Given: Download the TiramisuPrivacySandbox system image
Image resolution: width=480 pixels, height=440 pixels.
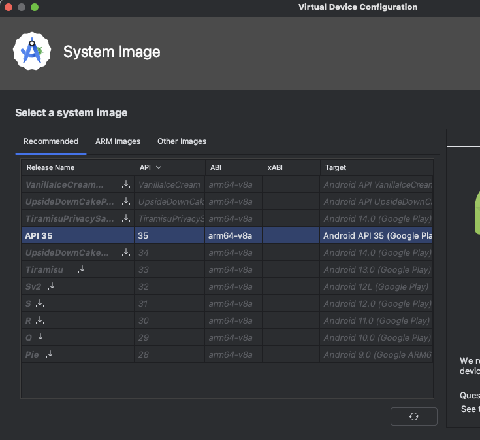Looking at the screenshot, I should (126, 218).
